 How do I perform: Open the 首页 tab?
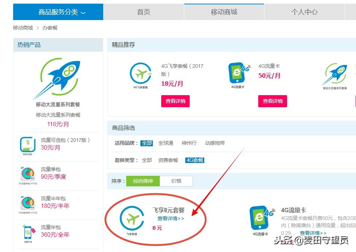144,12
